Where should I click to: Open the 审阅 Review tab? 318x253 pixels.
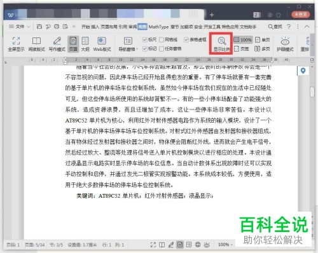tap(133, 27)
